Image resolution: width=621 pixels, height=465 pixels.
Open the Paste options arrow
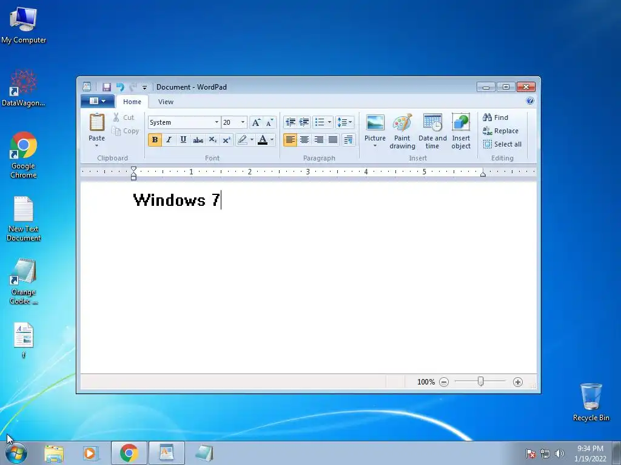pos(96,145)
